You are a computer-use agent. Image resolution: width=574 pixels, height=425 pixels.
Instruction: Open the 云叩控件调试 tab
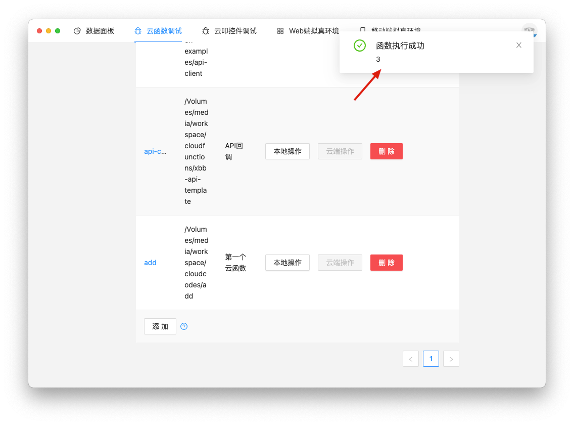click(235, 31)
